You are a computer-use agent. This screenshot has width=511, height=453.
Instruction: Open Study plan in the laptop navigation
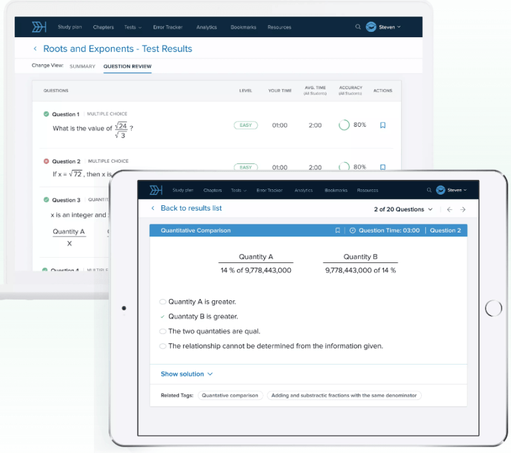click(70, 27)
